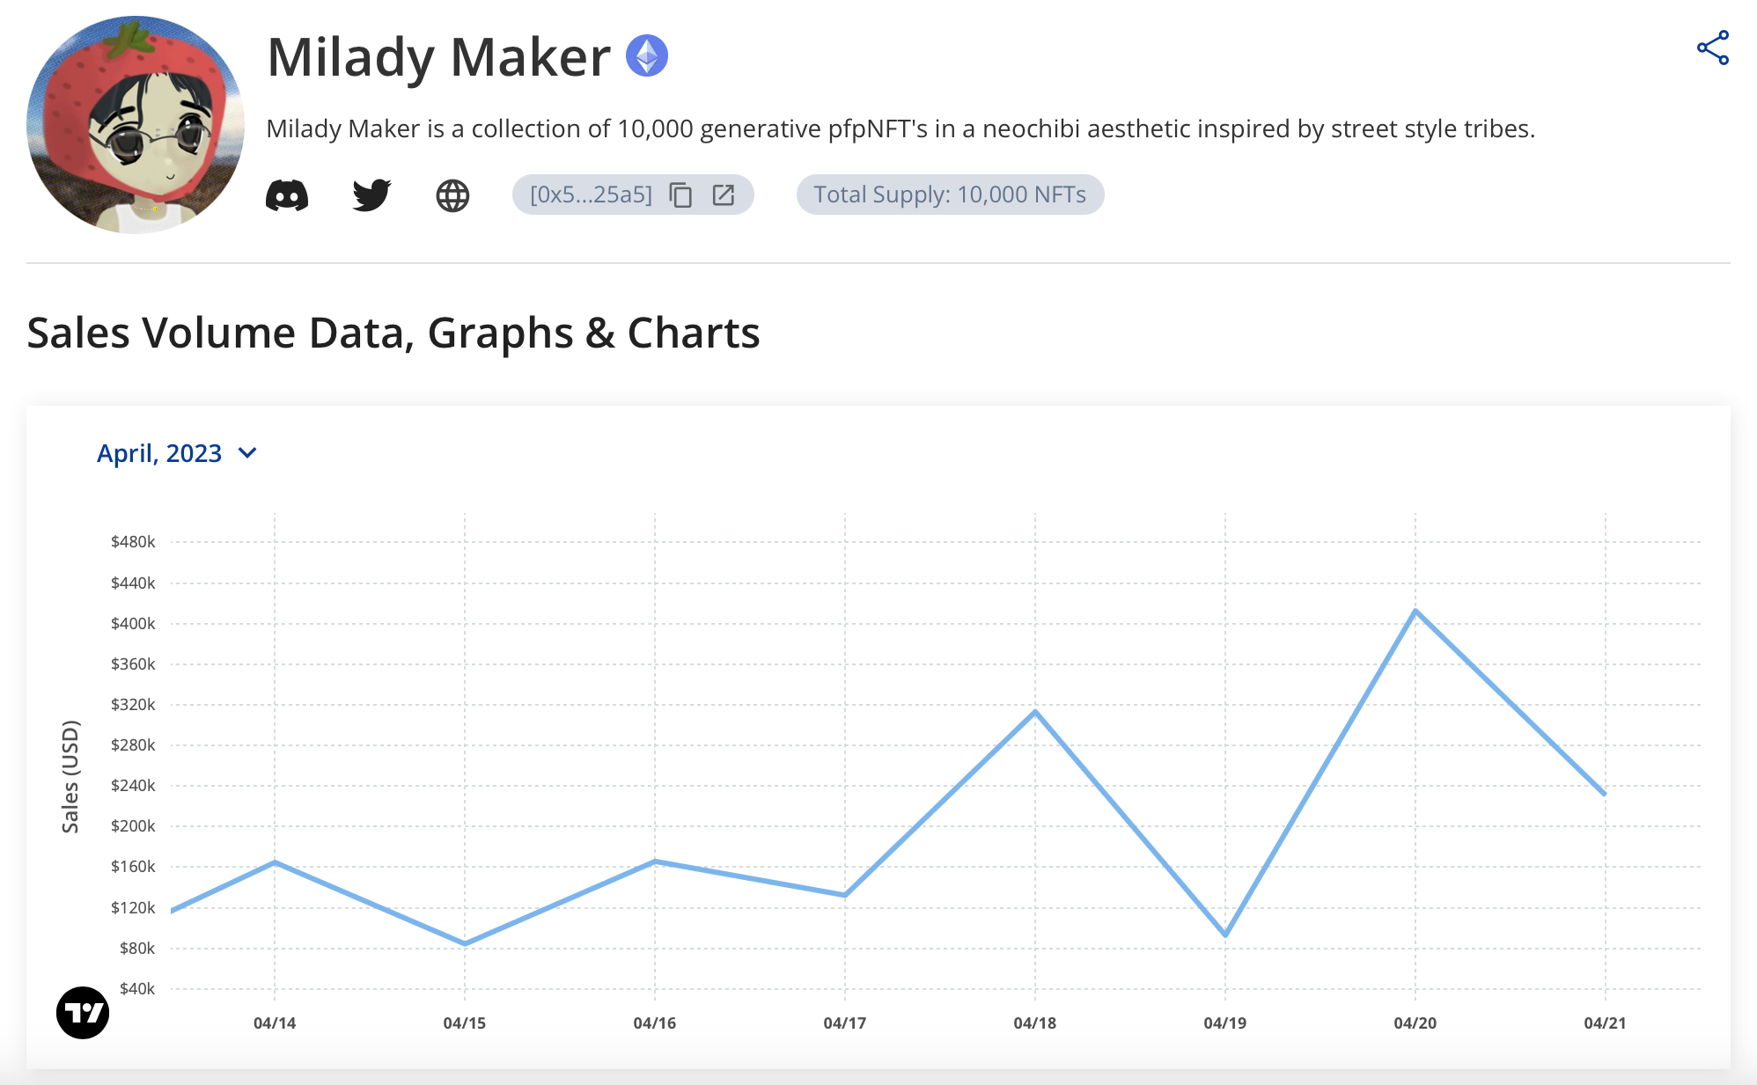Image resolution: width=1757 pixels, height=1085 pixels.
Task: Click the 04/21 date label on axis
Action: [1605, 1023]
